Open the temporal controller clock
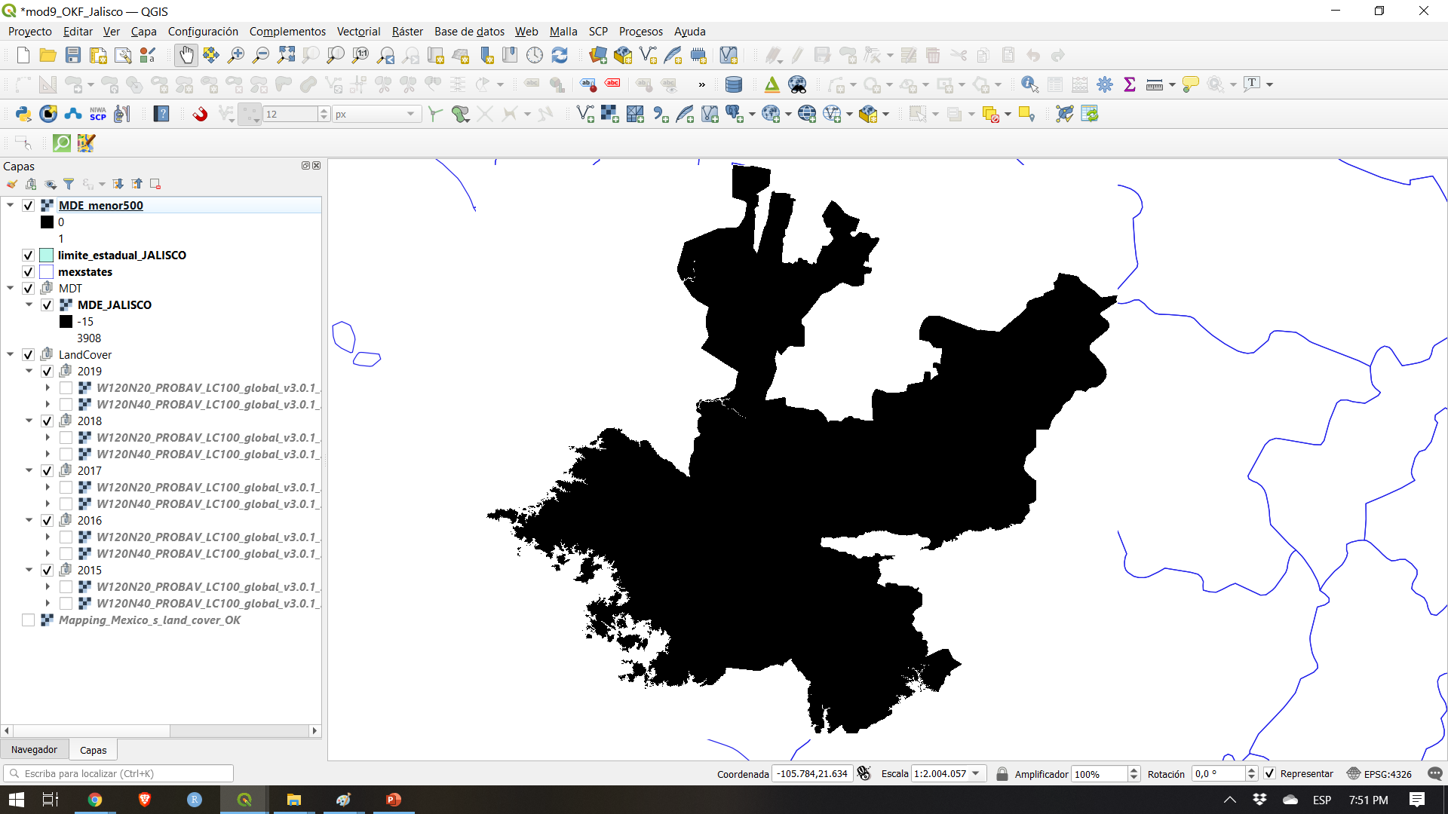This screenshot has height=814, width=1448. [535, 55]
